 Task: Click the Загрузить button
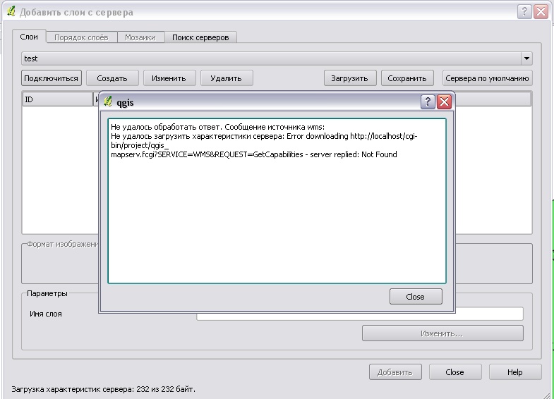[349, 78]
